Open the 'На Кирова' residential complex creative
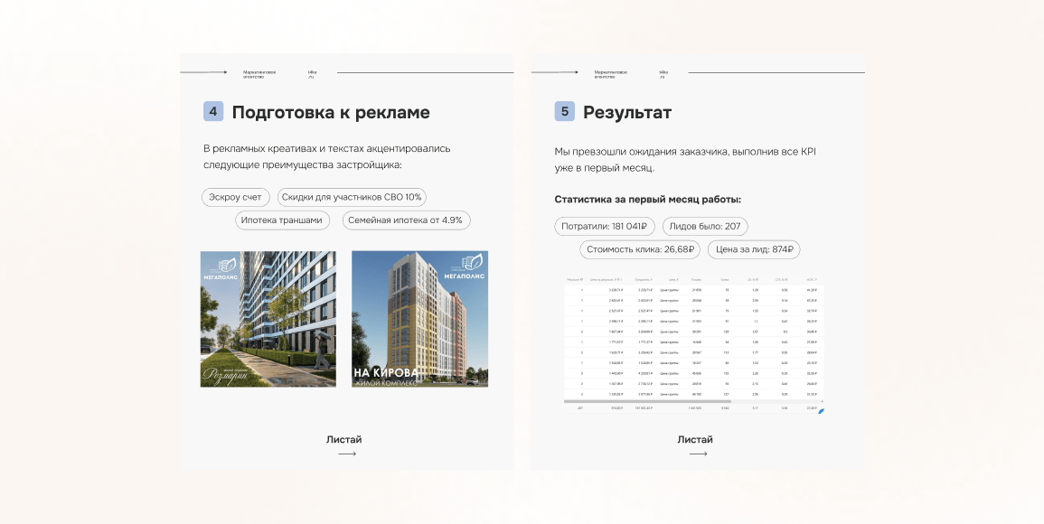Screen dimensions: 1044x524 [419, 319]
